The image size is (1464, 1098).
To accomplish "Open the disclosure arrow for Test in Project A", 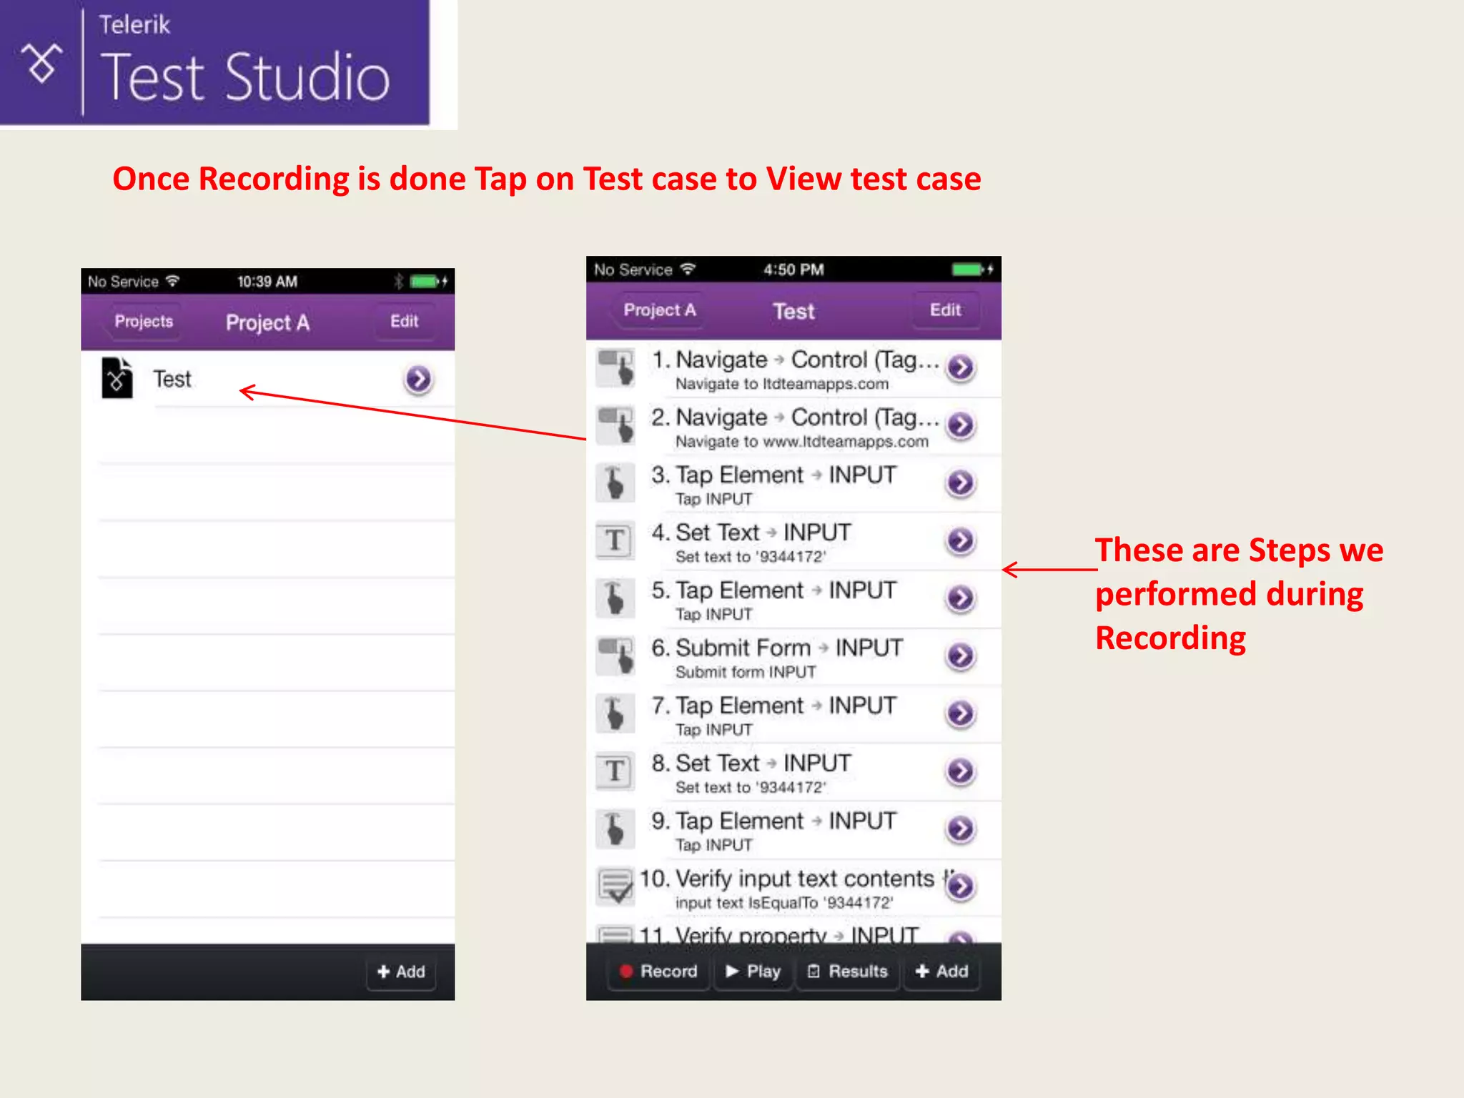I will pyautogui.click(x=418, y=380).
